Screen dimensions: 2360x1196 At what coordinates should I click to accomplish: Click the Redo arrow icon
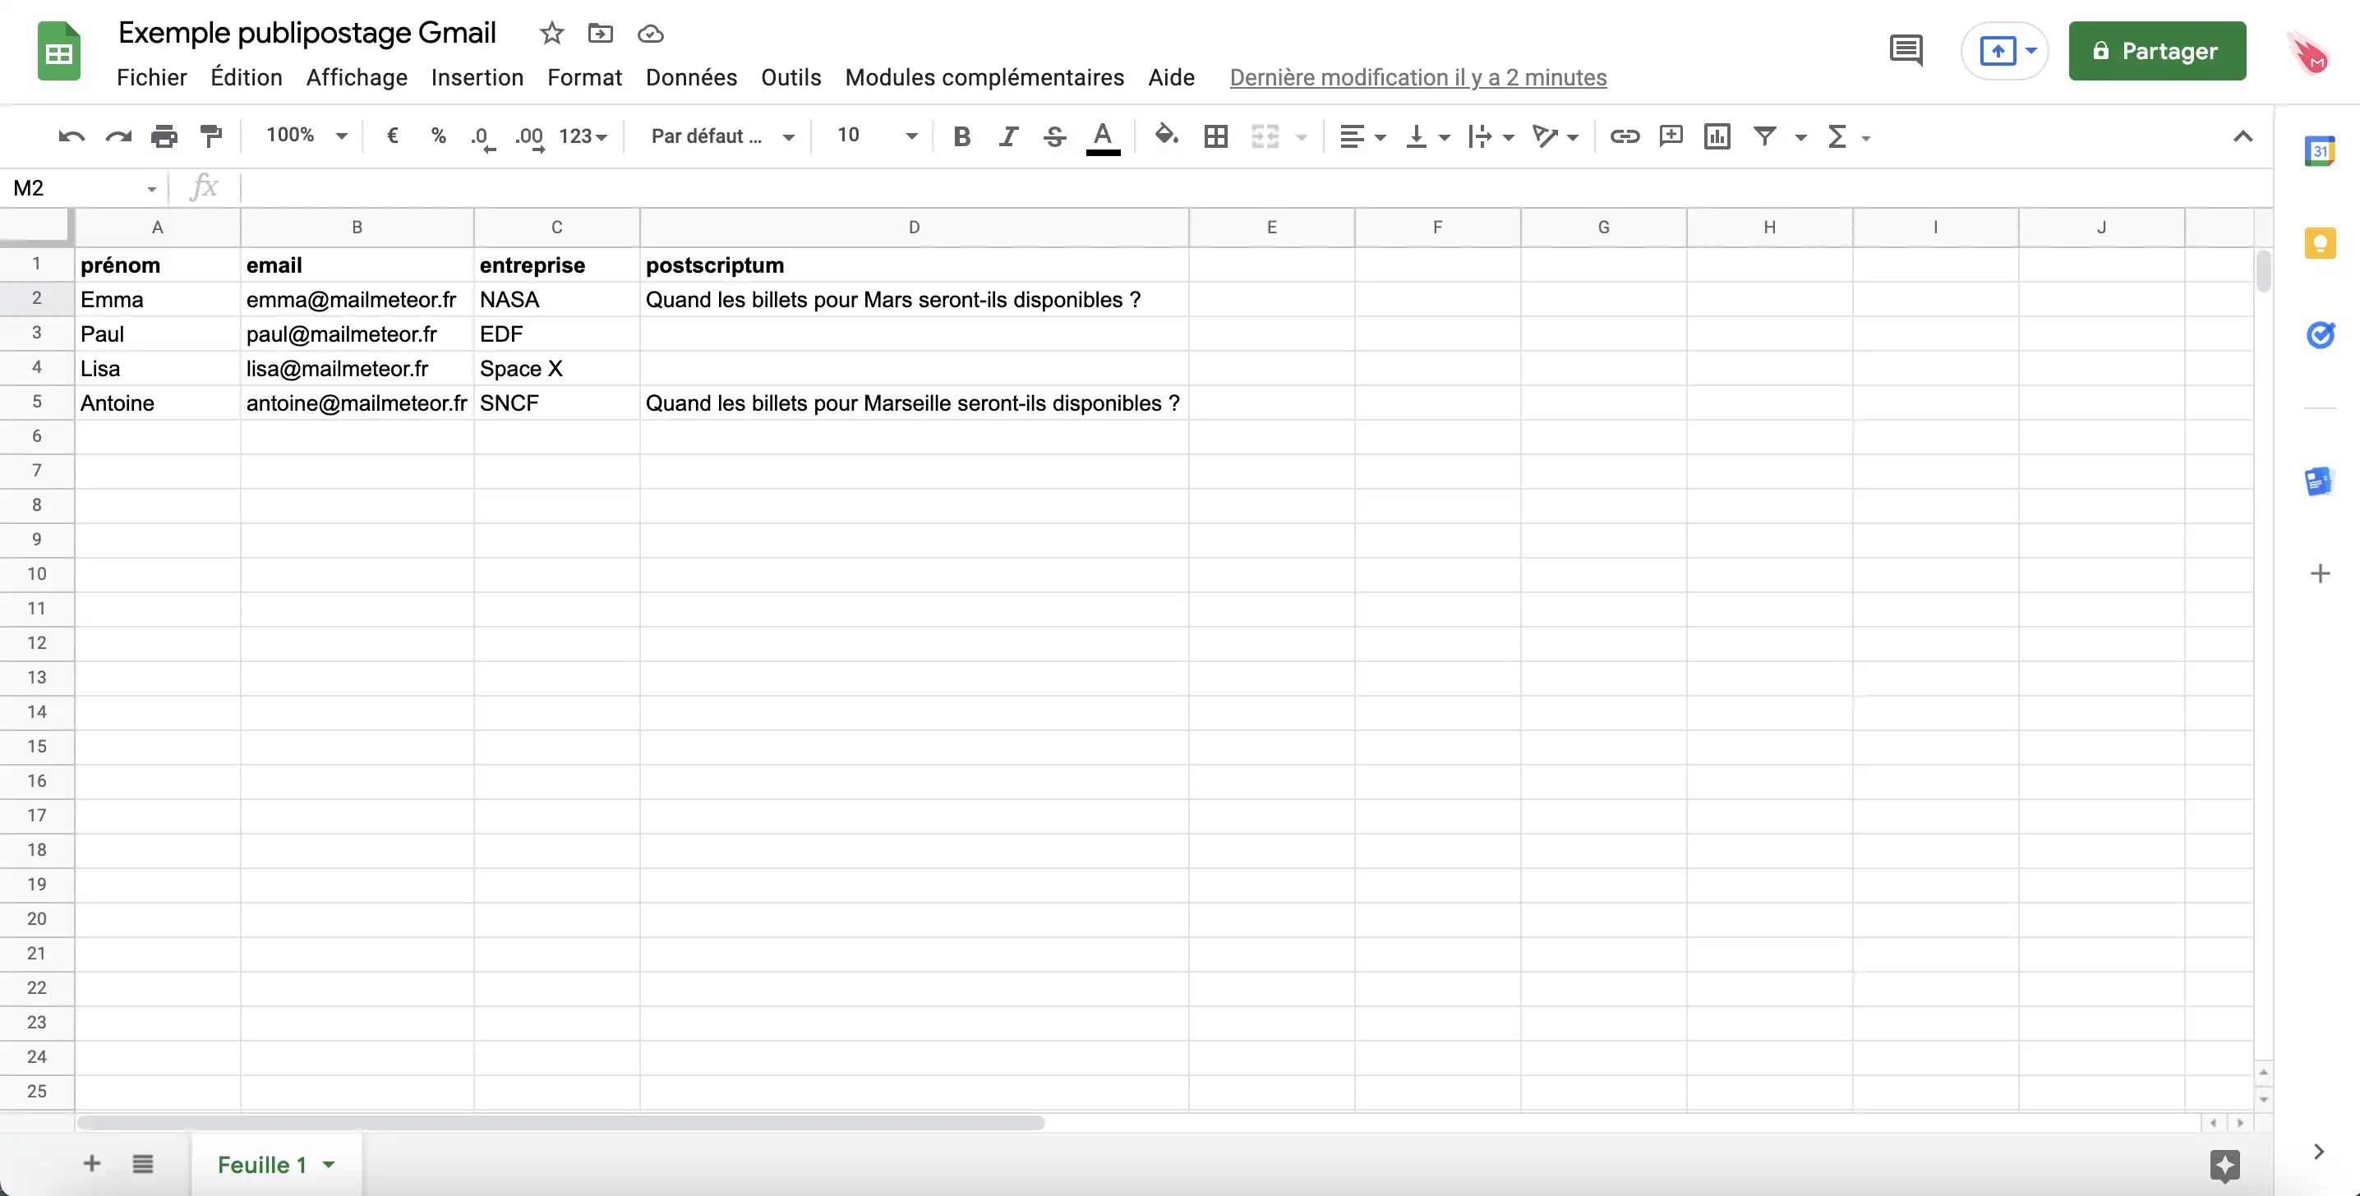click(118, 136)
